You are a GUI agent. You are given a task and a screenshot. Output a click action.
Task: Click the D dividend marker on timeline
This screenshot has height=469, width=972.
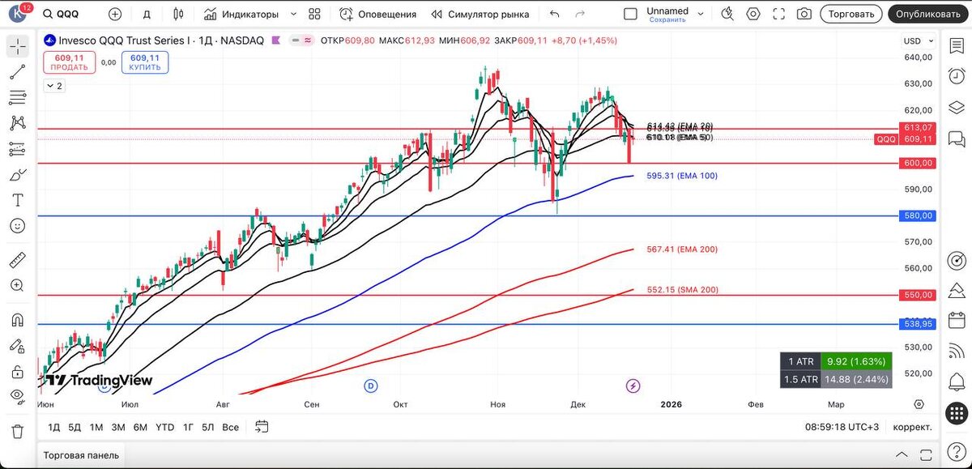point(372,386)
